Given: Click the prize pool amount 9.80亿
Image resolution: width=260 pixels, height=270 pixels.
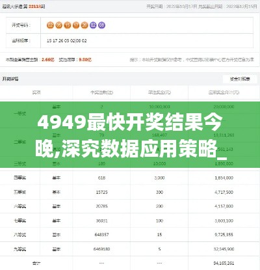Looking at the screenshot, I should 85,60.
